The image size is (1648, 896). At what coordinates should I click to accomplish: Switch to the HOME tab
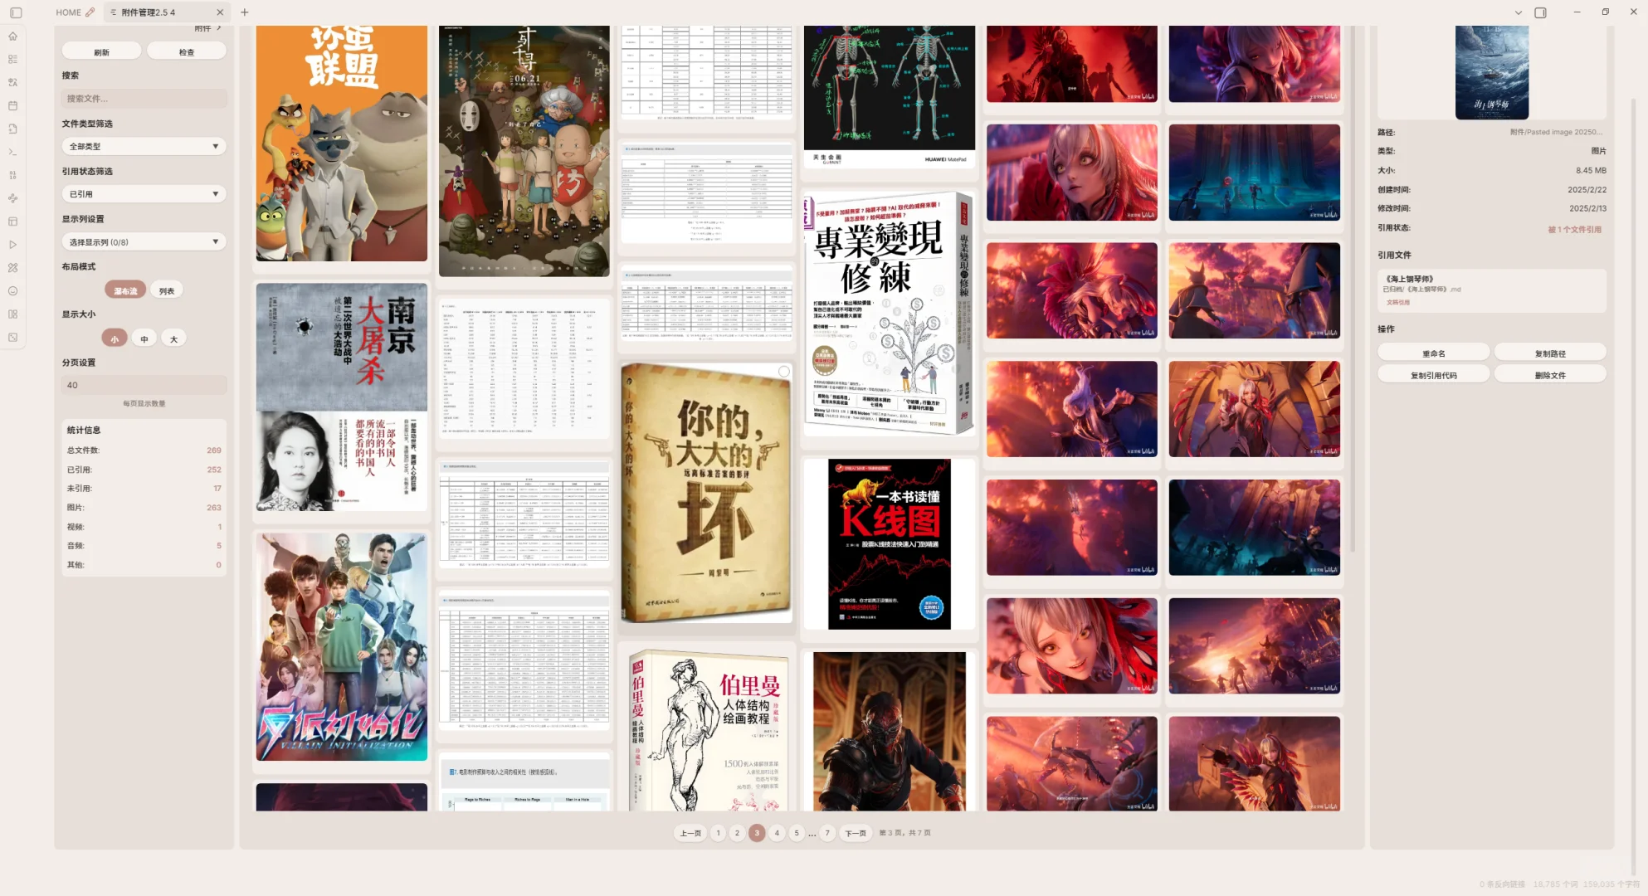tap(68, 12)
